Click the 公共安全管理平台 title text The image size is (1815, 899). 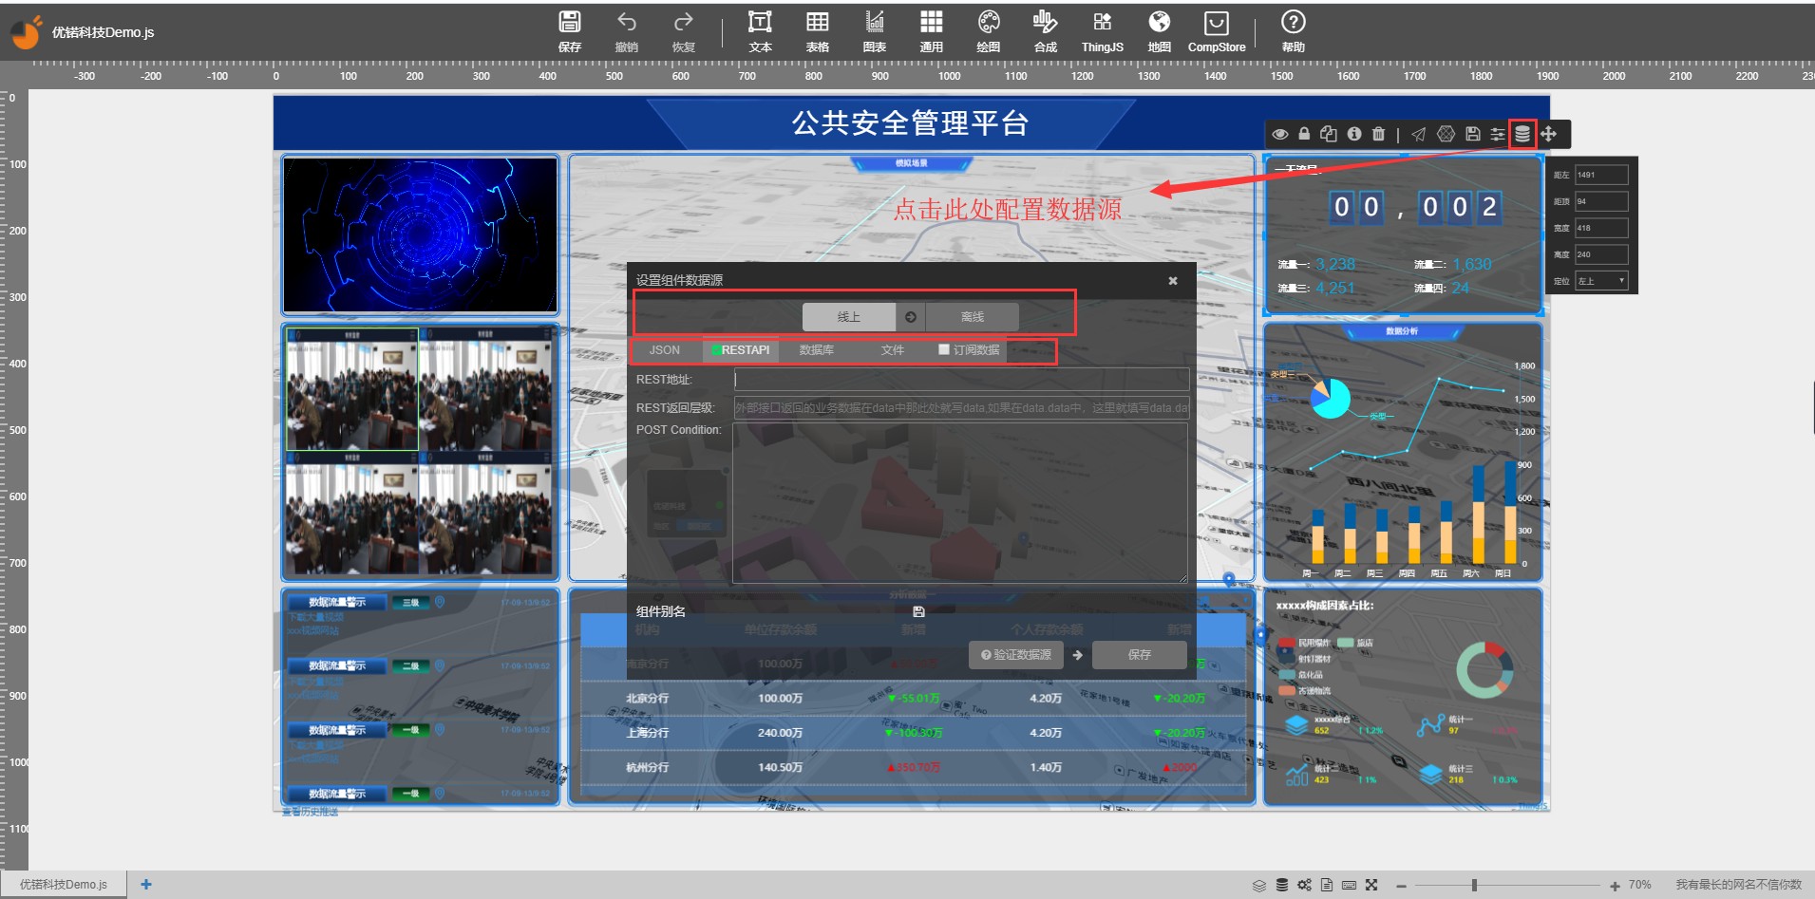coord(910,123)
